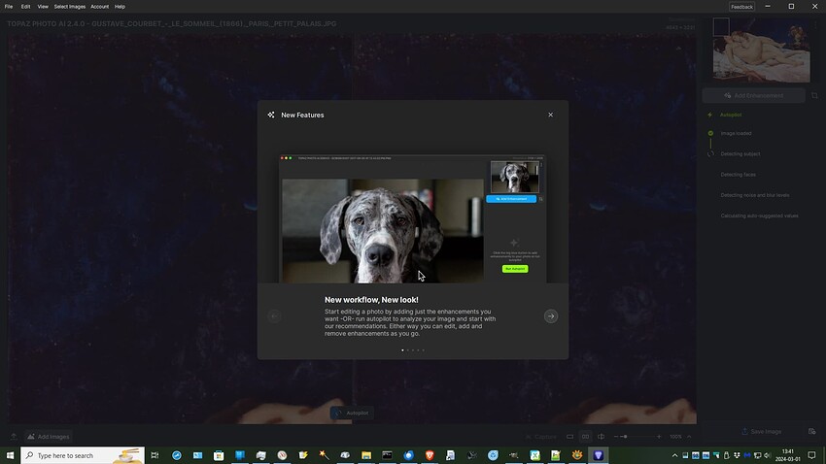This screenshot has height=464, width=826.
Task: Select the Courbet painting thumbnail
Action: point(761,50)
